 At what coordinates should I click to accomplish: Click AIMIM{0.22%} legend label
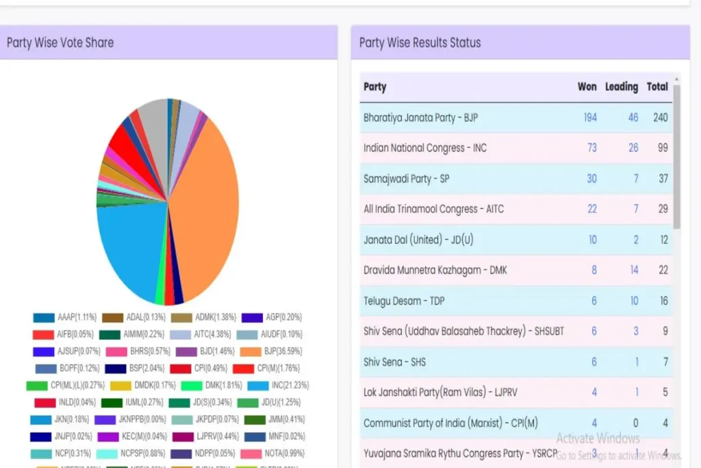[144, 334]
